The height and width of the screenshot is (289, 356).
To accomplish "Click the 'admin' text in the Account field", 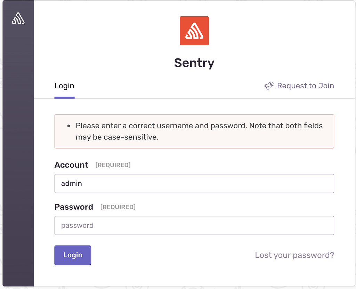I will [x=72, y=183].
